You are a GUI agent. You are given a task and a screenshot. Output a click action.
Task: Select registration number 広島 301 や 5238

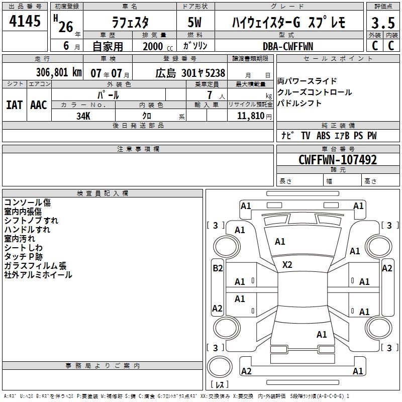point(190,73)
